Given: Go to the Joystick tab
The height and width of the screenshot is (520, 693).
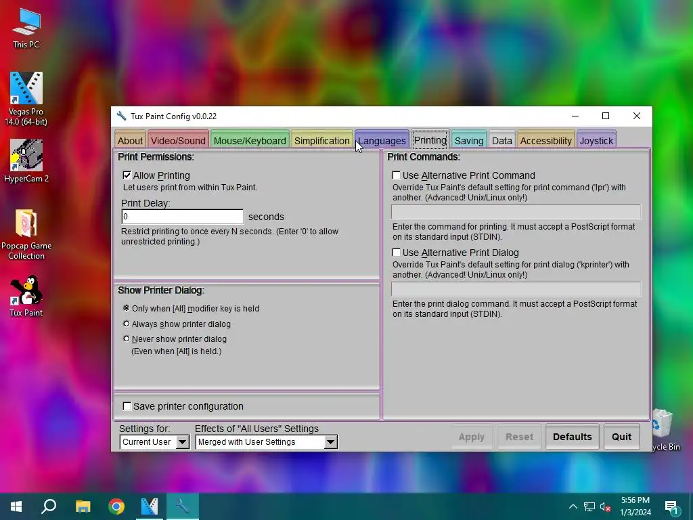Looking at the screenshot, I should click(596, 140).
